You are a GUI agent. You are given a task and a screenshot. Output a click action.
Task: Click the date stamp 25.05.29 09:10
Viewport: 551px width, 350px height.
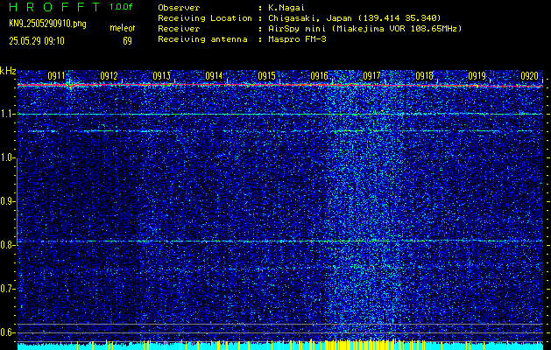[x=37, y=41]
